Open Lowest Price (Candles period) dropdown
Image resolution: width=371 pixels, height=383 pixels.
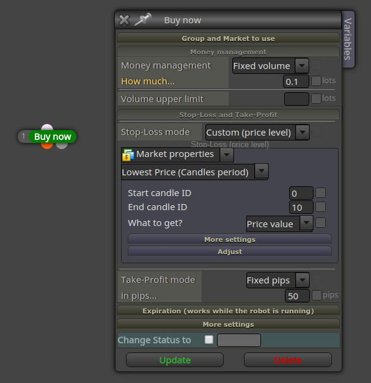click(x=195, y=172)
